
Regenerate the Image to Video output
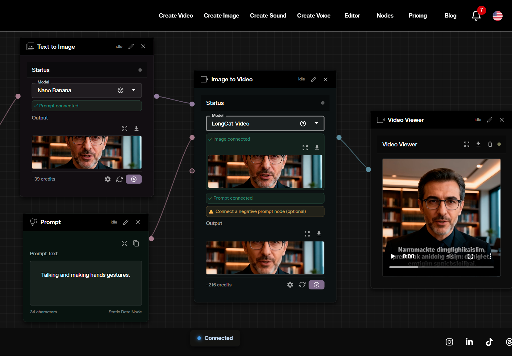302,285
